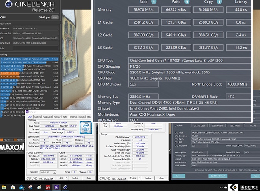Select the Ryzen Threadripper 1950X ranking row
Screen dimensions: 260x191
point(30,66)
